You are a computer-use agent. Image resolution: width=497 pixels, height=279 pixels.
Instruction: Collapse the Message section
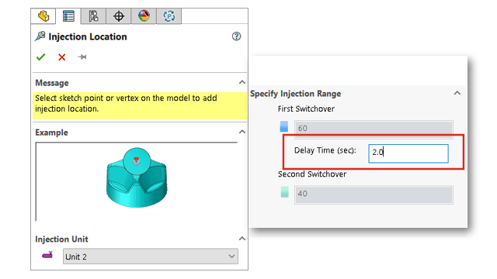coord(242,82)
